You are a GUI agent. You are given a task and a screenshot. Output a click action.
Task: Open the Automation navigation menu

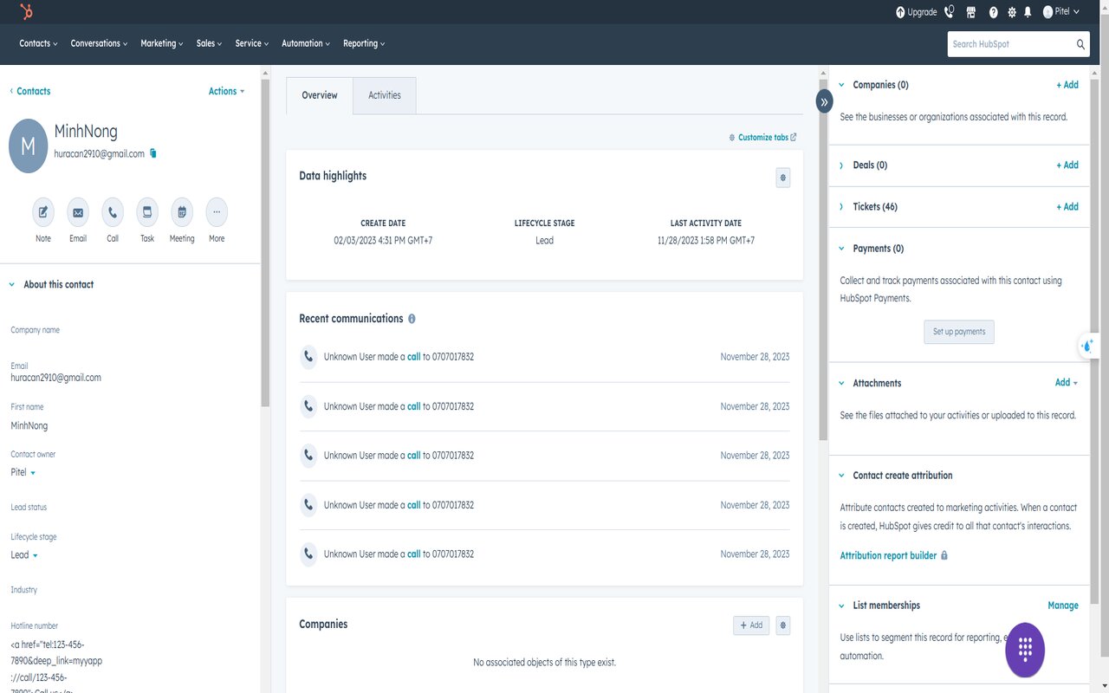tap(306, 43)
